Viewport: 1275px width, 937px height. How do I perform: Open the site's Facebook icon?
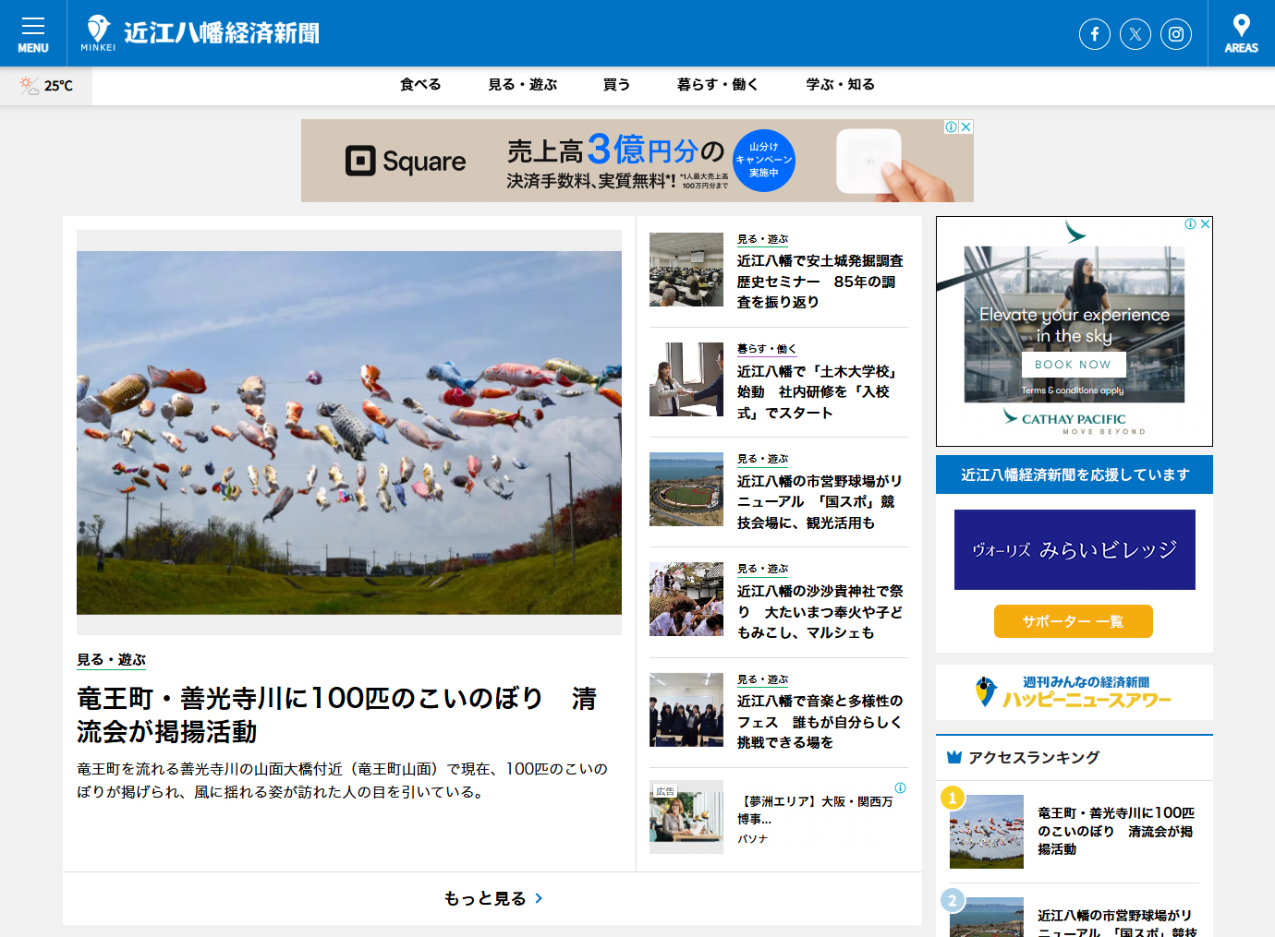[1094, 33]
